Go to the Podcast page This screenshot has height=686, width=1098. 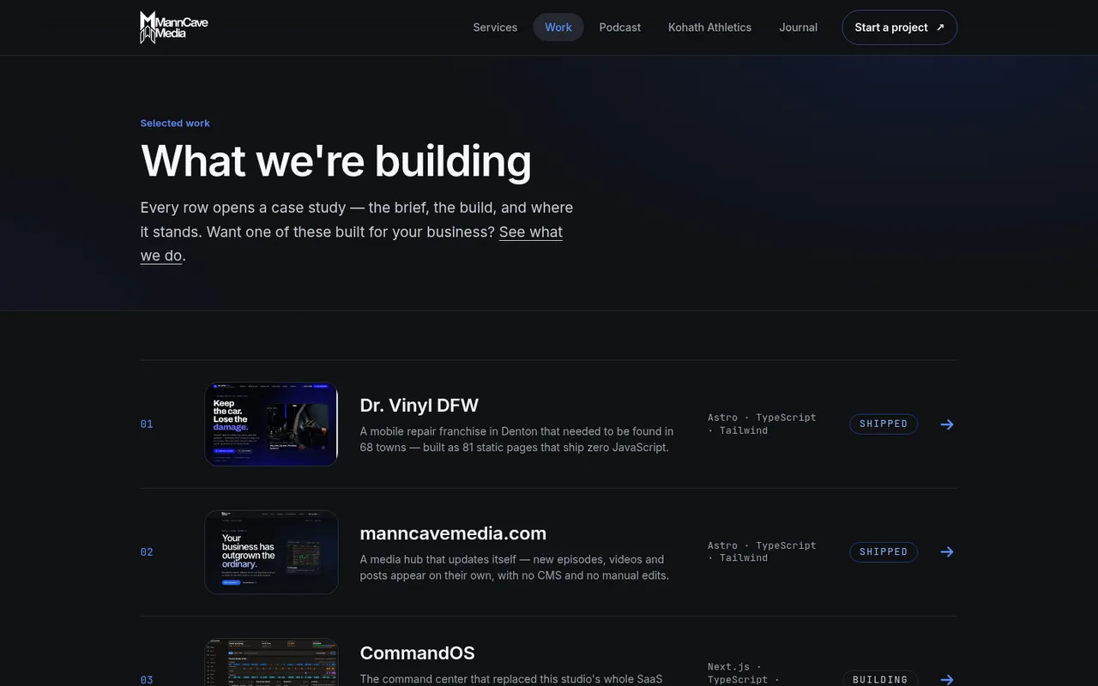[x=620, y=27]
